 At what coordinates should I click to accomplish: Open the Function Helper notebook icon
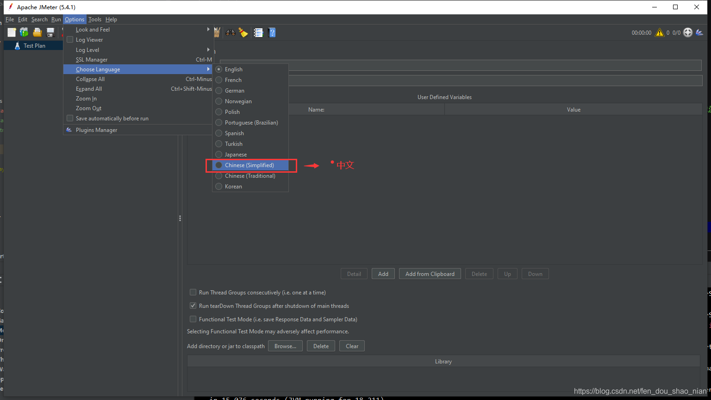coord(258,32)
